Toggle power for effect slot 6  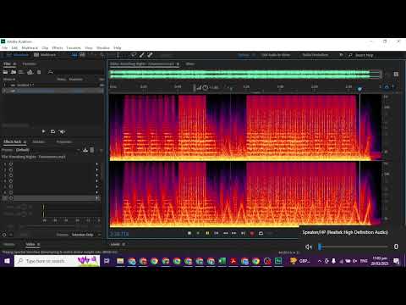[11, 192]
